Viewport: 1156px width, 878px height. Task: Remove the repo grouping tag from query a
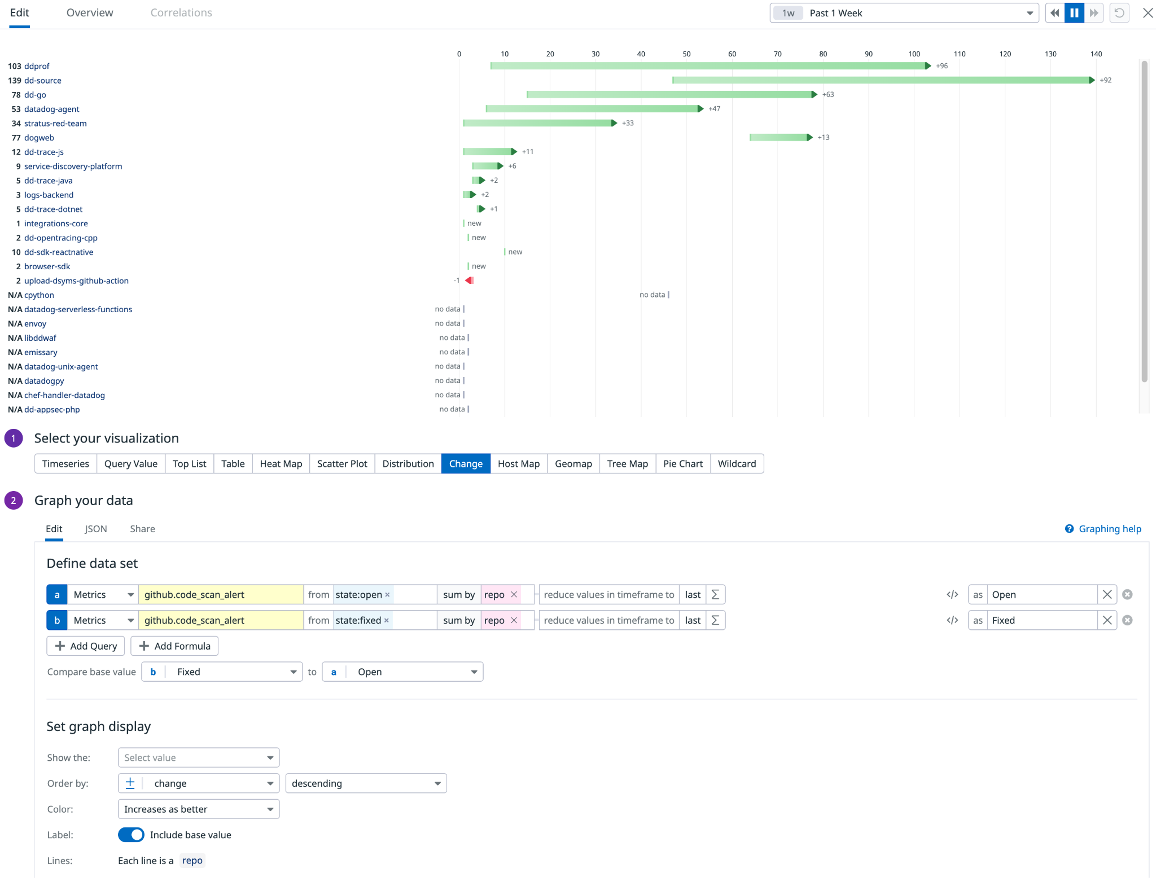(514, 595)
